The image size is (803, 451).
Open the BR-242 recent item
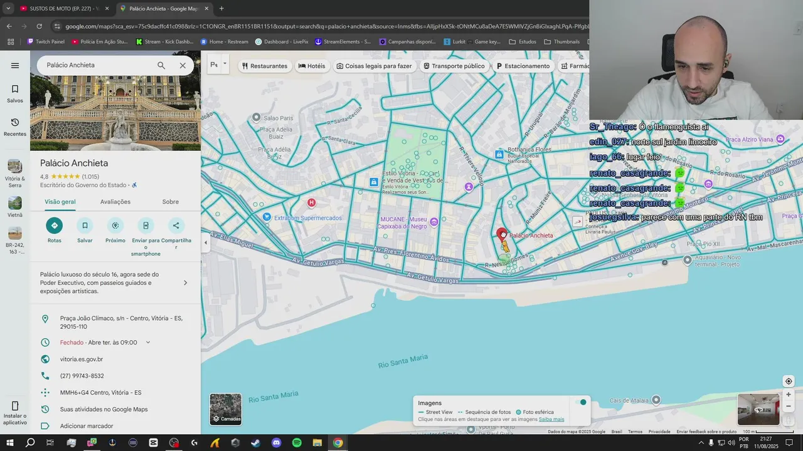15,241
